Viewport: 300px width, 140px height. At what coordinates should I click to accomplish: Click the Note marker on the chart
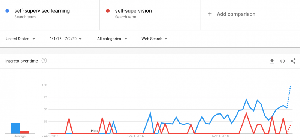tap(95, 131)
